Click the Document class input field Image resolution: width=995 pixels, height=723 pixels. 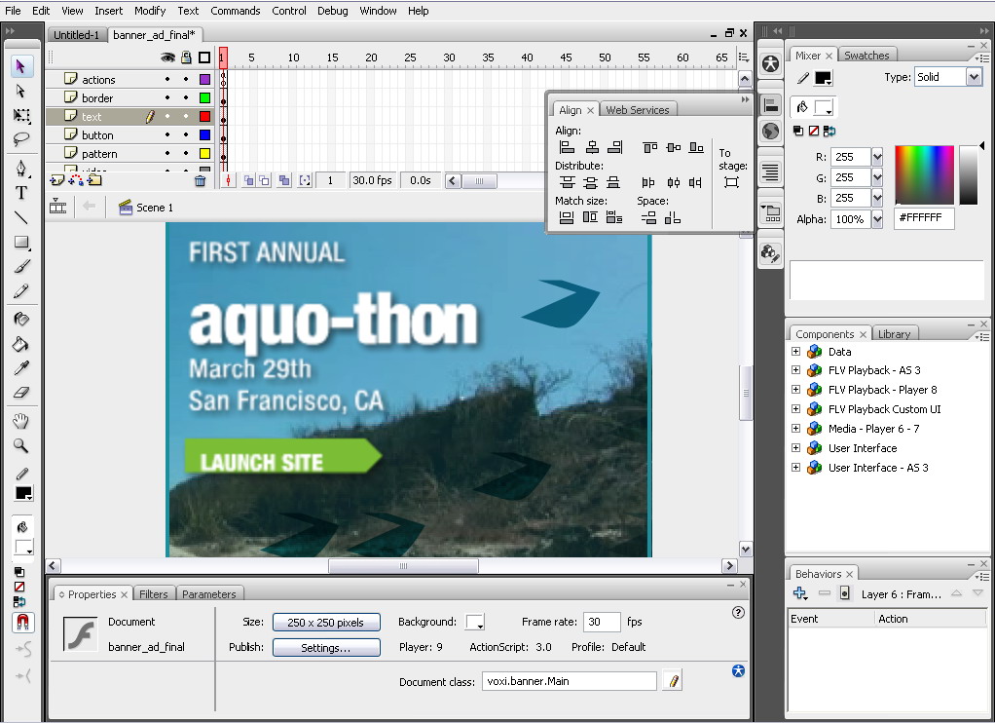[570, 681]
